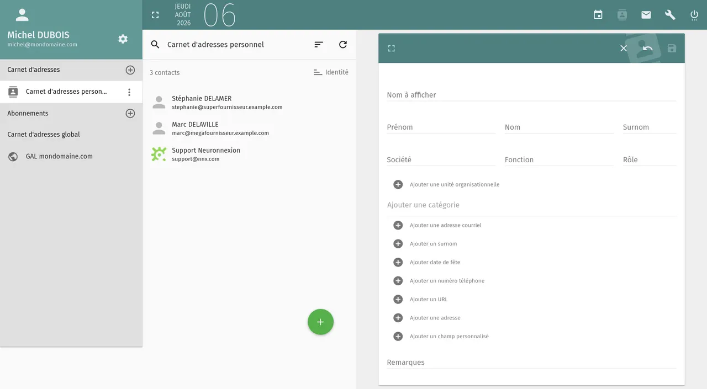This screenshot has height=389, width=707.
Task: Add a new address book with plus icon
Action: (x=130, y=70)
